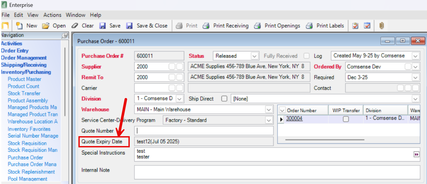The image size is (427, 184).
Task: Open the Actions menu
Action: pos(52,15)
